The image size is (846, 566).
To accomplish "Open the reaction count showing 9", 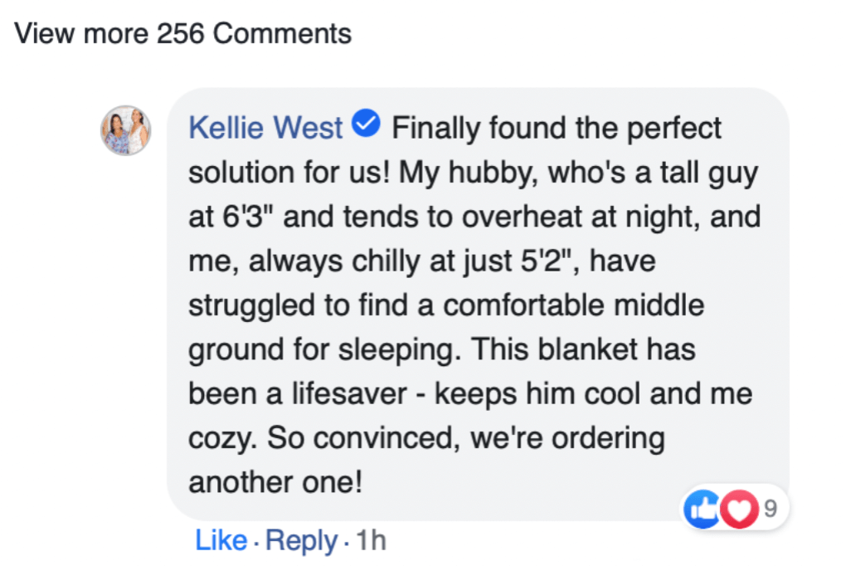I will click(x=771, y=508).
